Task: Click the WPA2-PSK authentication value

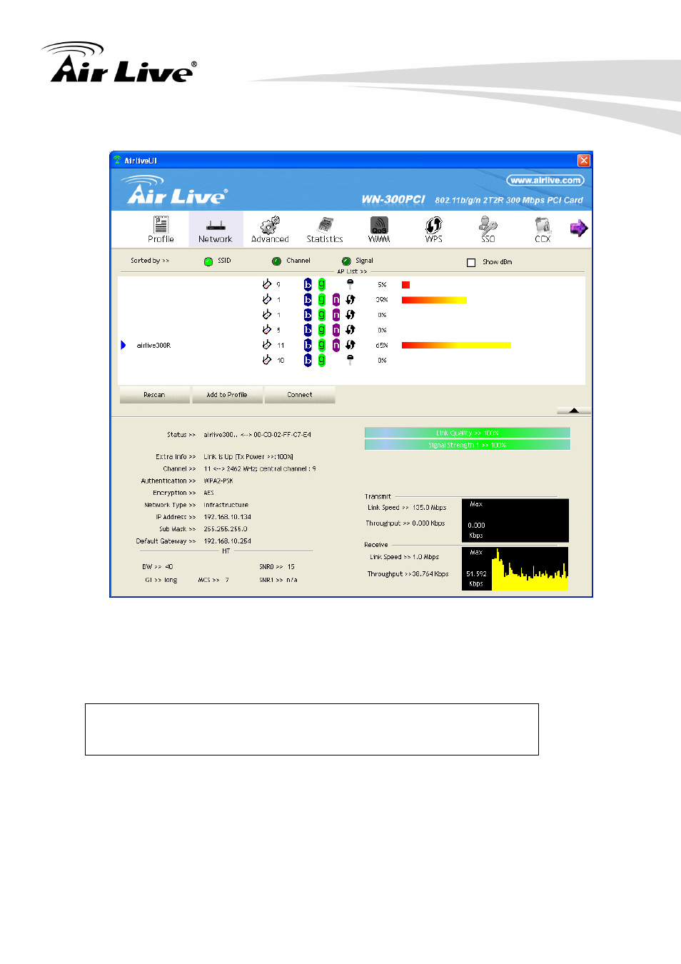Action: pos(218,481)
